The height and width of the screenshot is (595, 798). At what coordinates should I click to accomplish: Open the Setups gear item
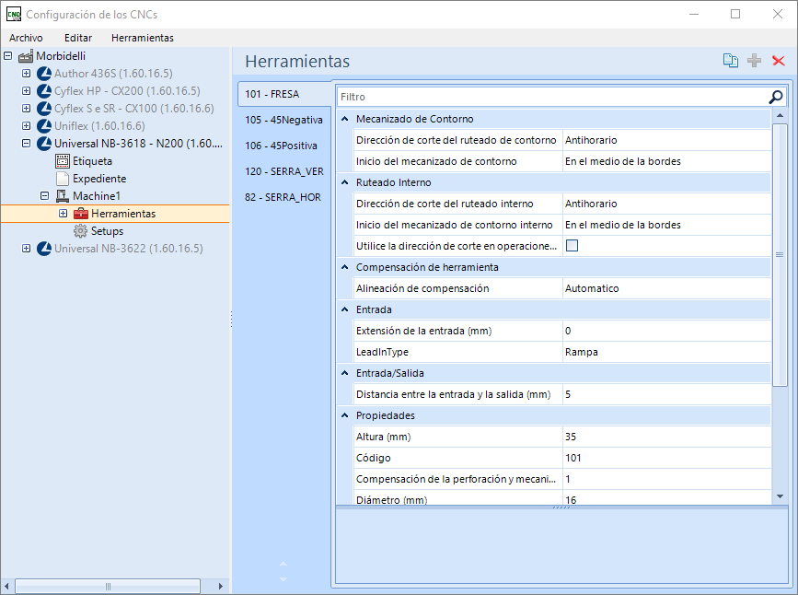[80, 231]
